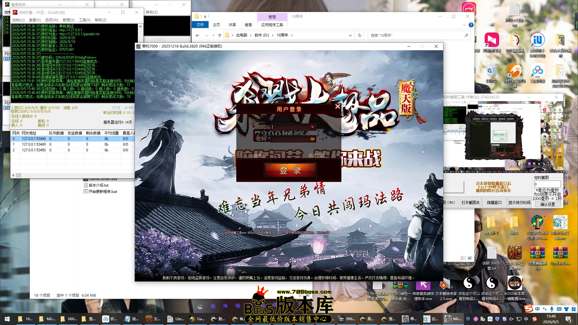Switch to Explorer 共享 ribbon tab

click(232, 25)
